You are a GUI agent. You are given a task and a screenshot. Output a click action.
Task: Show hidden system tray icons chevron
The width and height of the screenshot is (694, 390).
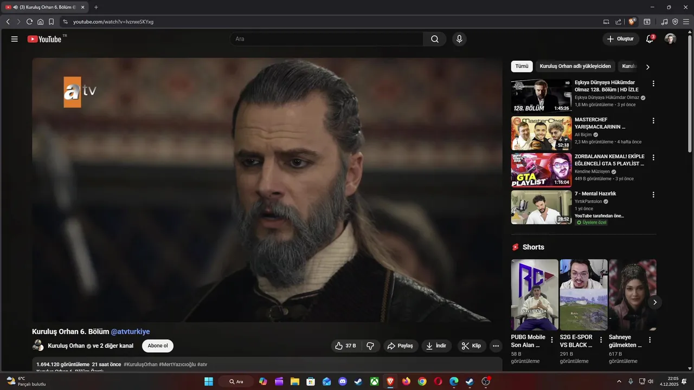tap(619, 381)
